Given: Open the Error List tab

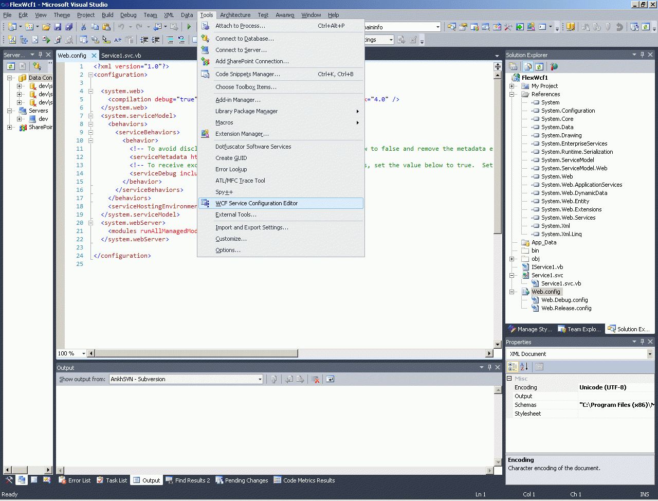Looking at the screenshot, I should (x=75, y=480).
